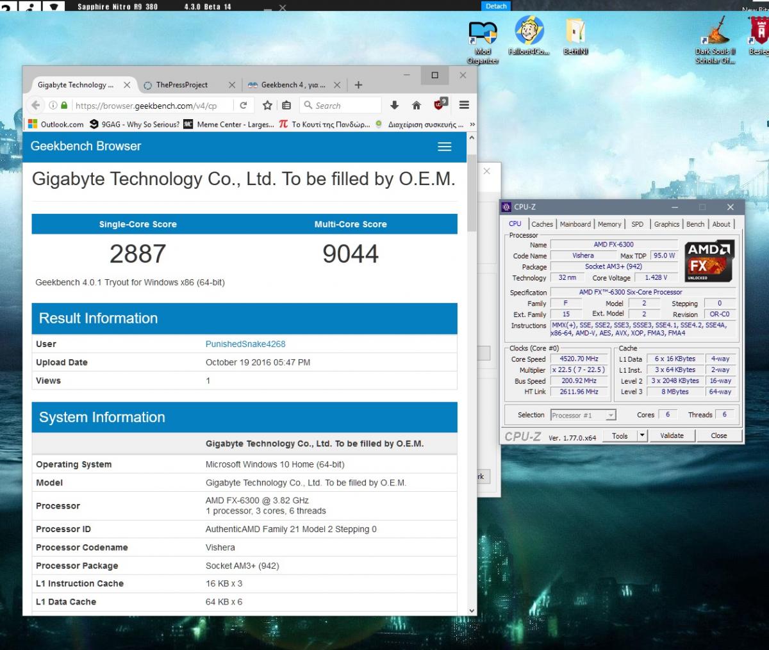The width and height of the screenshot is (769, 650).
Task: Open the Firefox hamburger menu
Action: pyautogui.click(x=465, y=105)
